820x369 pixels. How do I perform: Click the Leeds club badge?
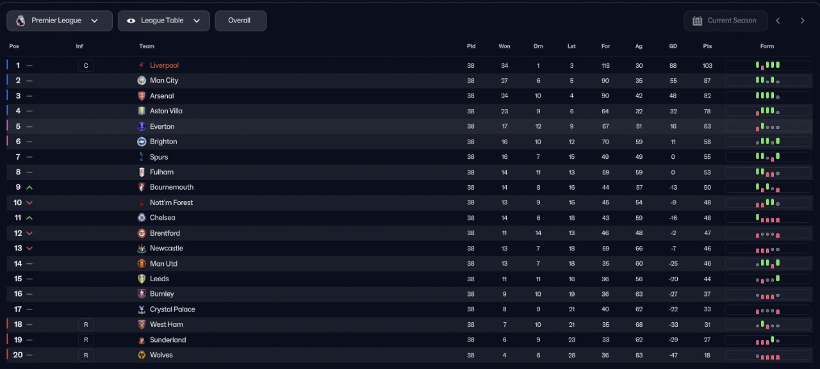pos(142,279)
